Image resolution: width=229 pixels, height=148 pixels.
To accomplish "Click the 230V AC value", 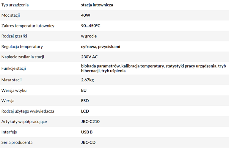I will (x=89, y=57).
